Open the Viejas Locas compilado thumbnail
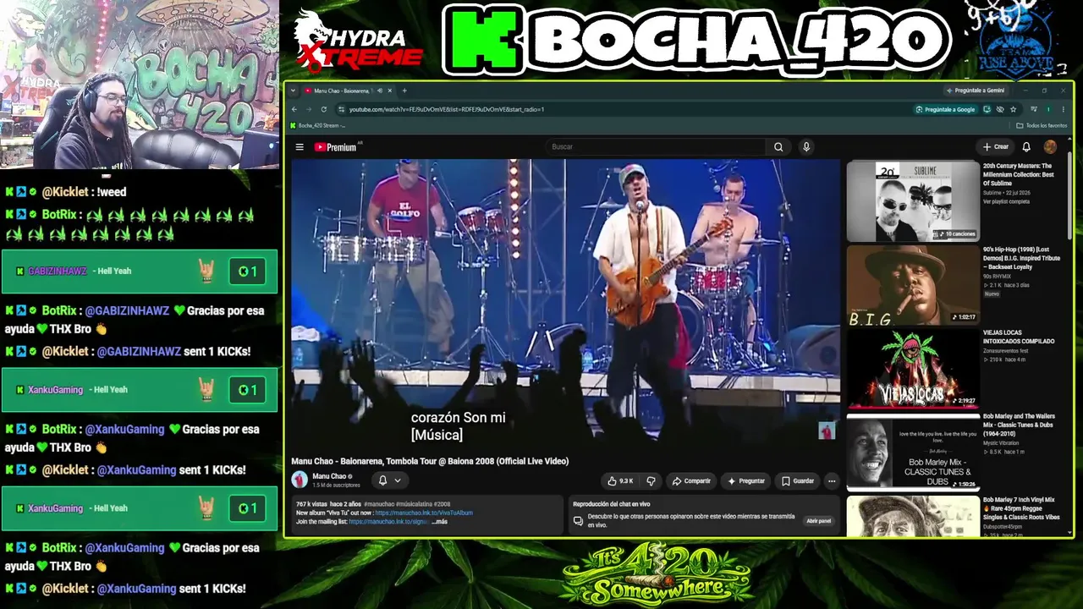This screenshot has height=609, width=1083. [913, 369]
